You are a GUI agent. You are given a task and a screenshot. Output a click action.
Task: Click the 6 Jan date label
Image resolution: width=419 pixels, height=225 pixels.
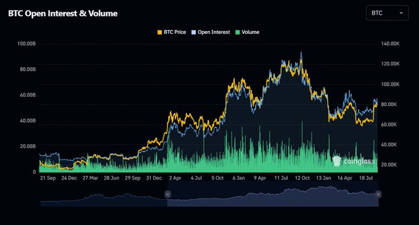point(238,178)
